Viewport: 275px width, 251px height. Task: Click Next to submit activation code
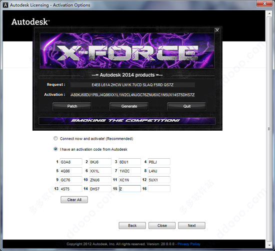(x=191, y=226)
